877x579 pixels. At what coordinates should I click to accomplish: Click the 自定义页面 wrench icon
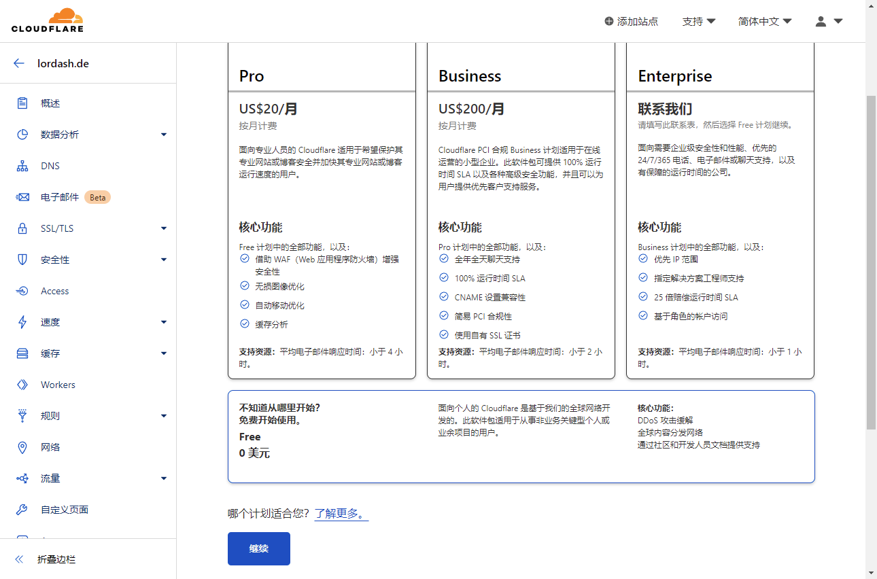tap(22, 510)
